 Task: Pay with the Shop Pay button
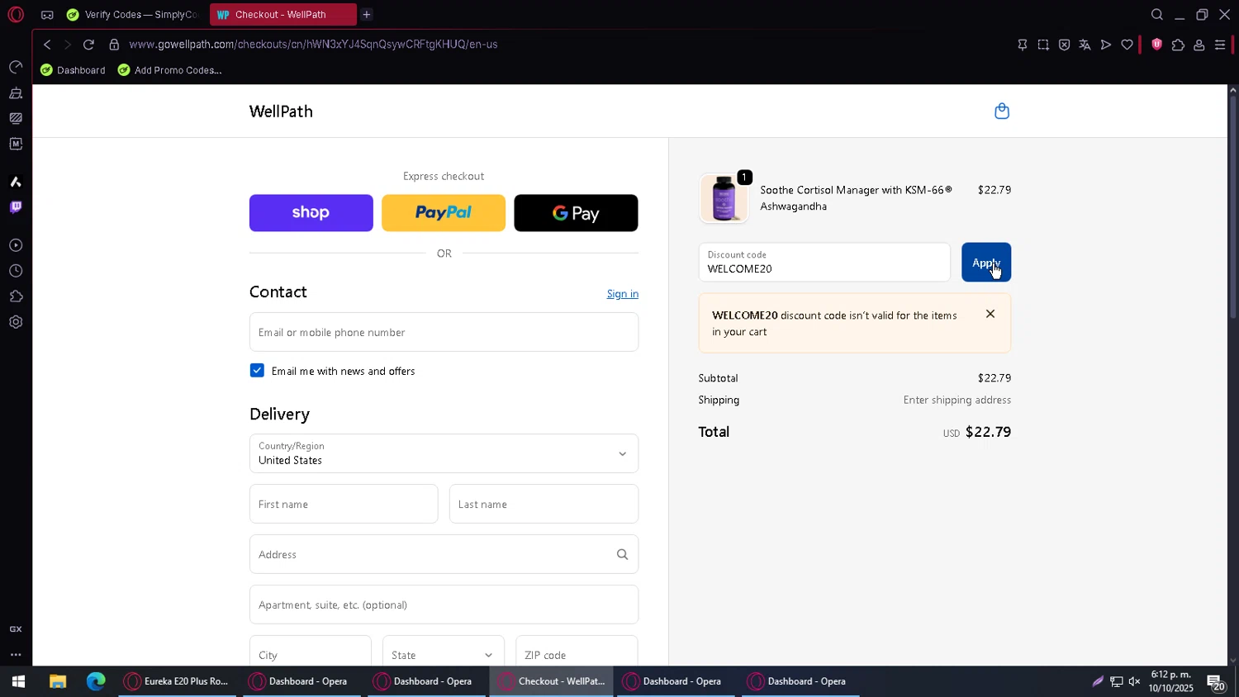[311, 213]
